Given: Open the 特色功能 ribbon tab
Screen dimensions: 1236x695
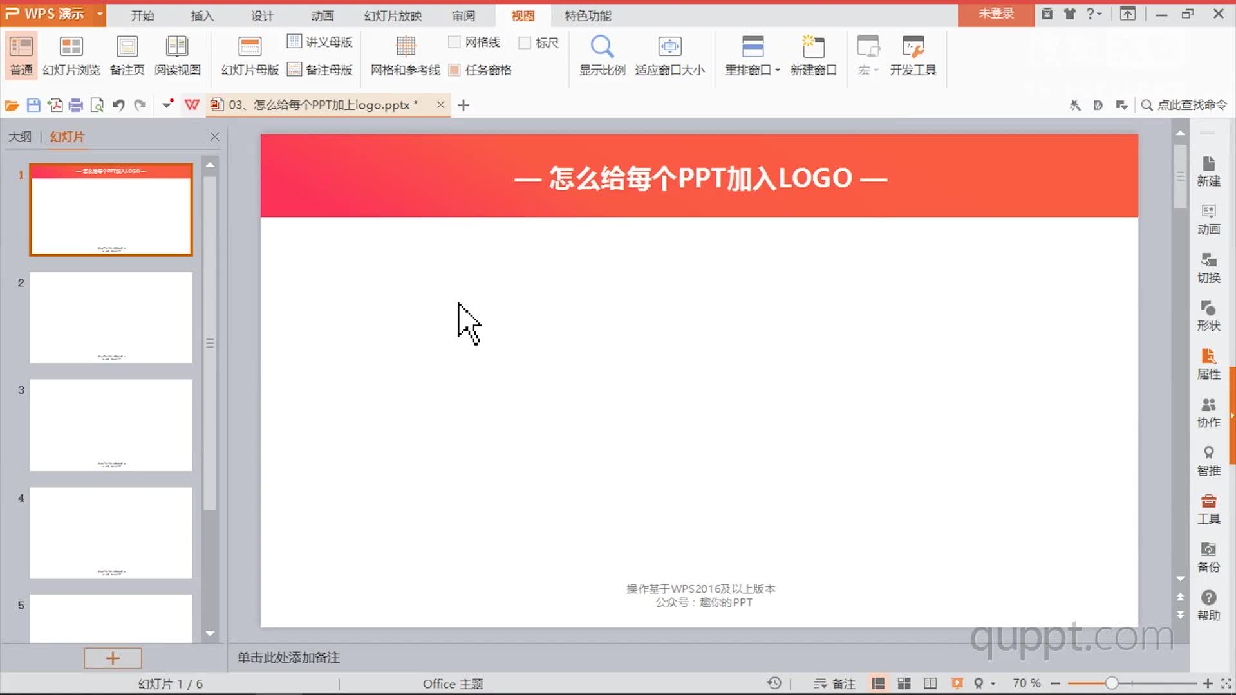Looking at the screenshot, I should (x=588, y=15).
